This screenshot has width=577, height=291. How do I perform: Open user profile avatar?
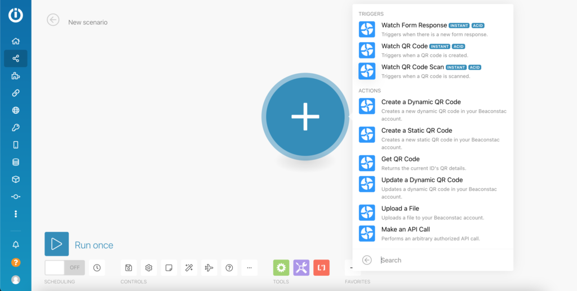click(x=16, y=280)
